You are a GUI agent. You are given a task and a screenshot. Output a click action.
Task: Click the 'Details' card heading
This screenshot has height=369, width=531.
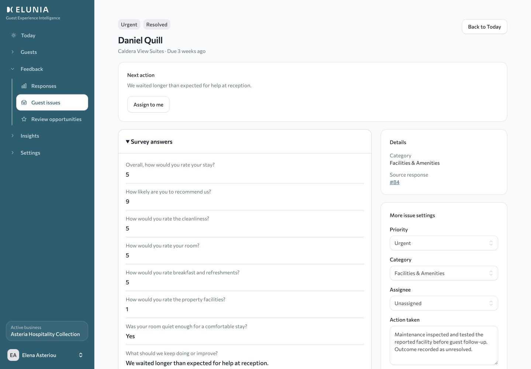(398, 142)
